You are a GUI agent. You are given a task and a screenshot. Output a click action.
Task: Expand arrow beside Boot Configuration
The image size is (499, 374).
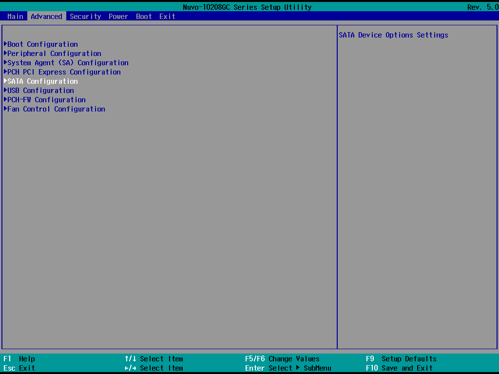coord(5,44)
